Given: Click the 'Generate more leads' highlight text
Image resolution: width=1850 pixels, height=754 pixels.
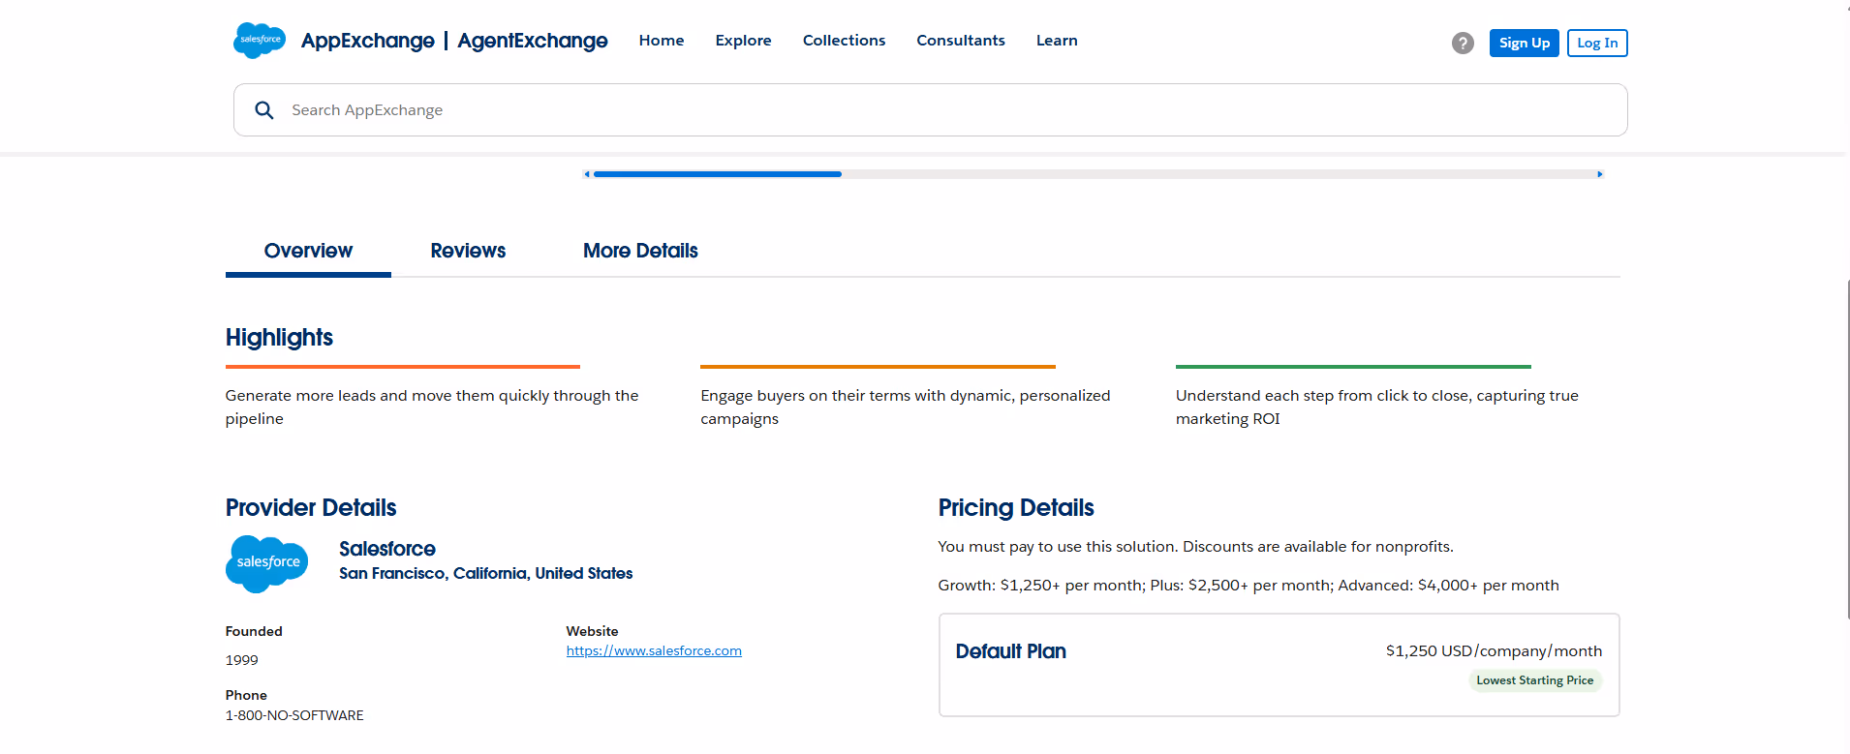Looking at the screenshot, I should tap(432, 407).
